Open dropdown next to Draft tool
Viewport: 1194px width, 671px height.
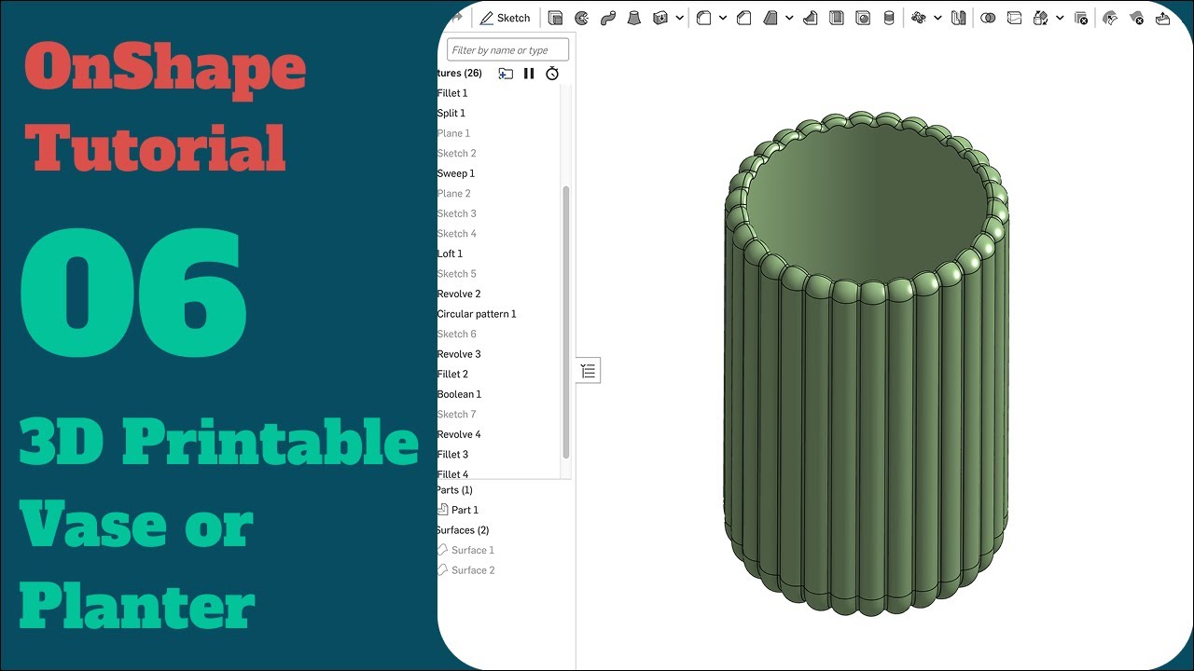789,18
